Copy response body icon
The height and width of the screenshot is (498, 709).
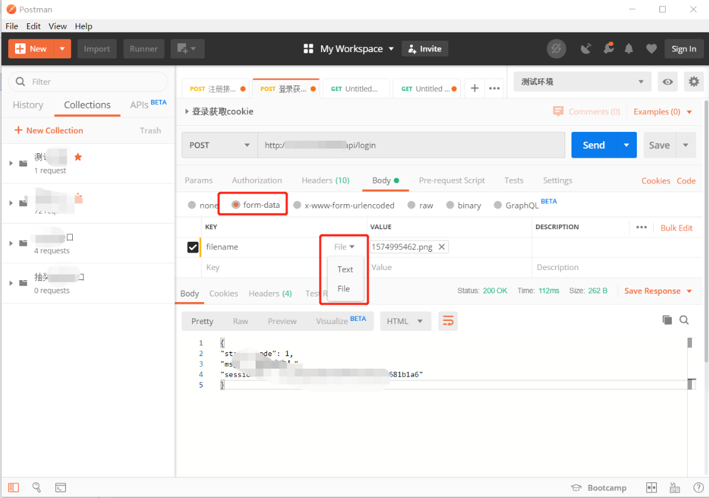pos(667,320)
